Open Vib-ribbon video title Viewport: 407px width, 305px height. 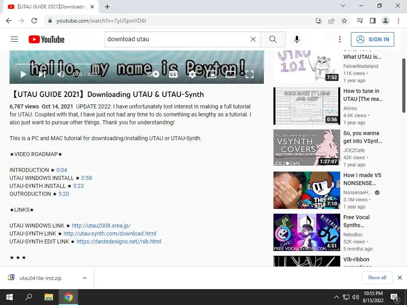[x=357, y=261]
